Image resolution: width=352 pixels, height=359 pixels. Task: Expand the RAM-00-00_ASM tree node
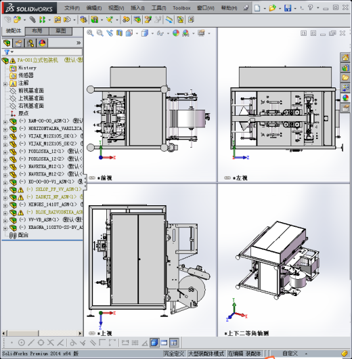tap(5, 122)
